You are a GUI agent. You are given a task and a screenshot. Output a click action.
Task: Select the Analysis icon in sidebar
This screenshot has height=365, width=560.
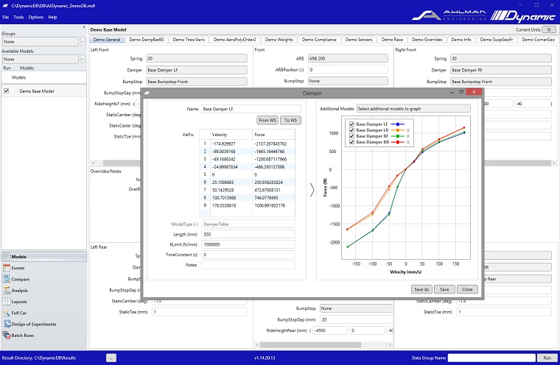coord(6,291)
